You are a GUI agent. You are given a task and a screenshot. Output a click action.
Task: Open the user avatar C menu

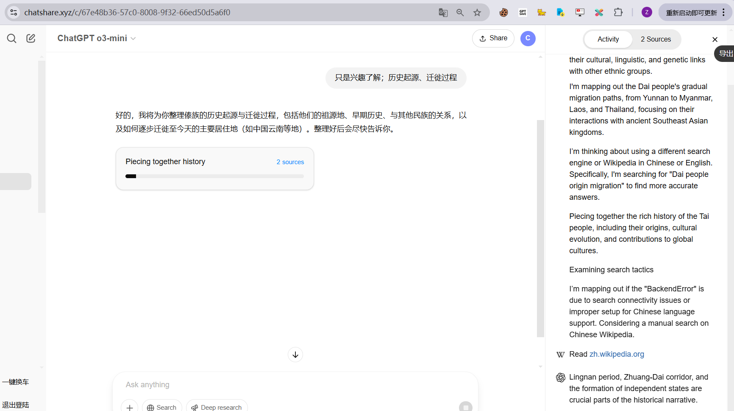click(528, 38)
